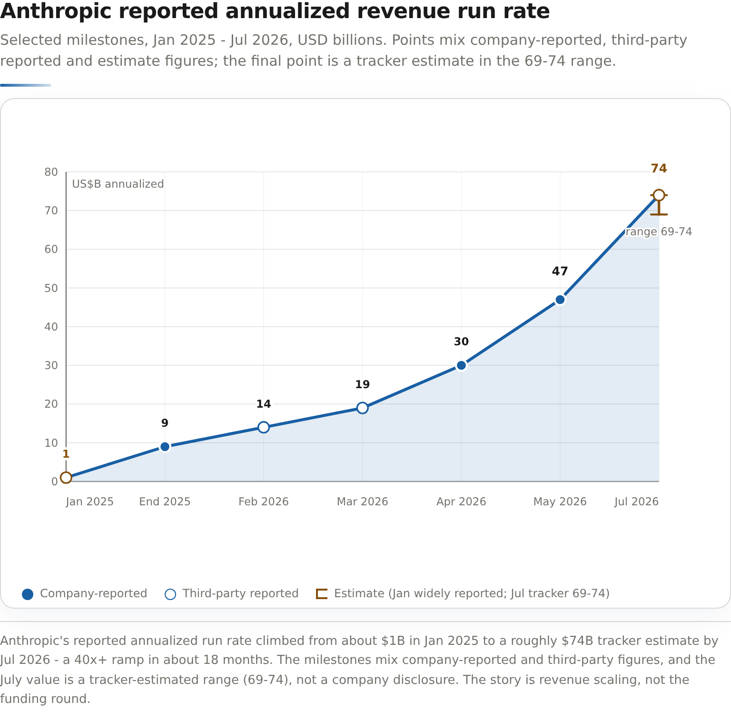Select the May 2026 filled data point
The image size is (731, 722).
point(560,300)
